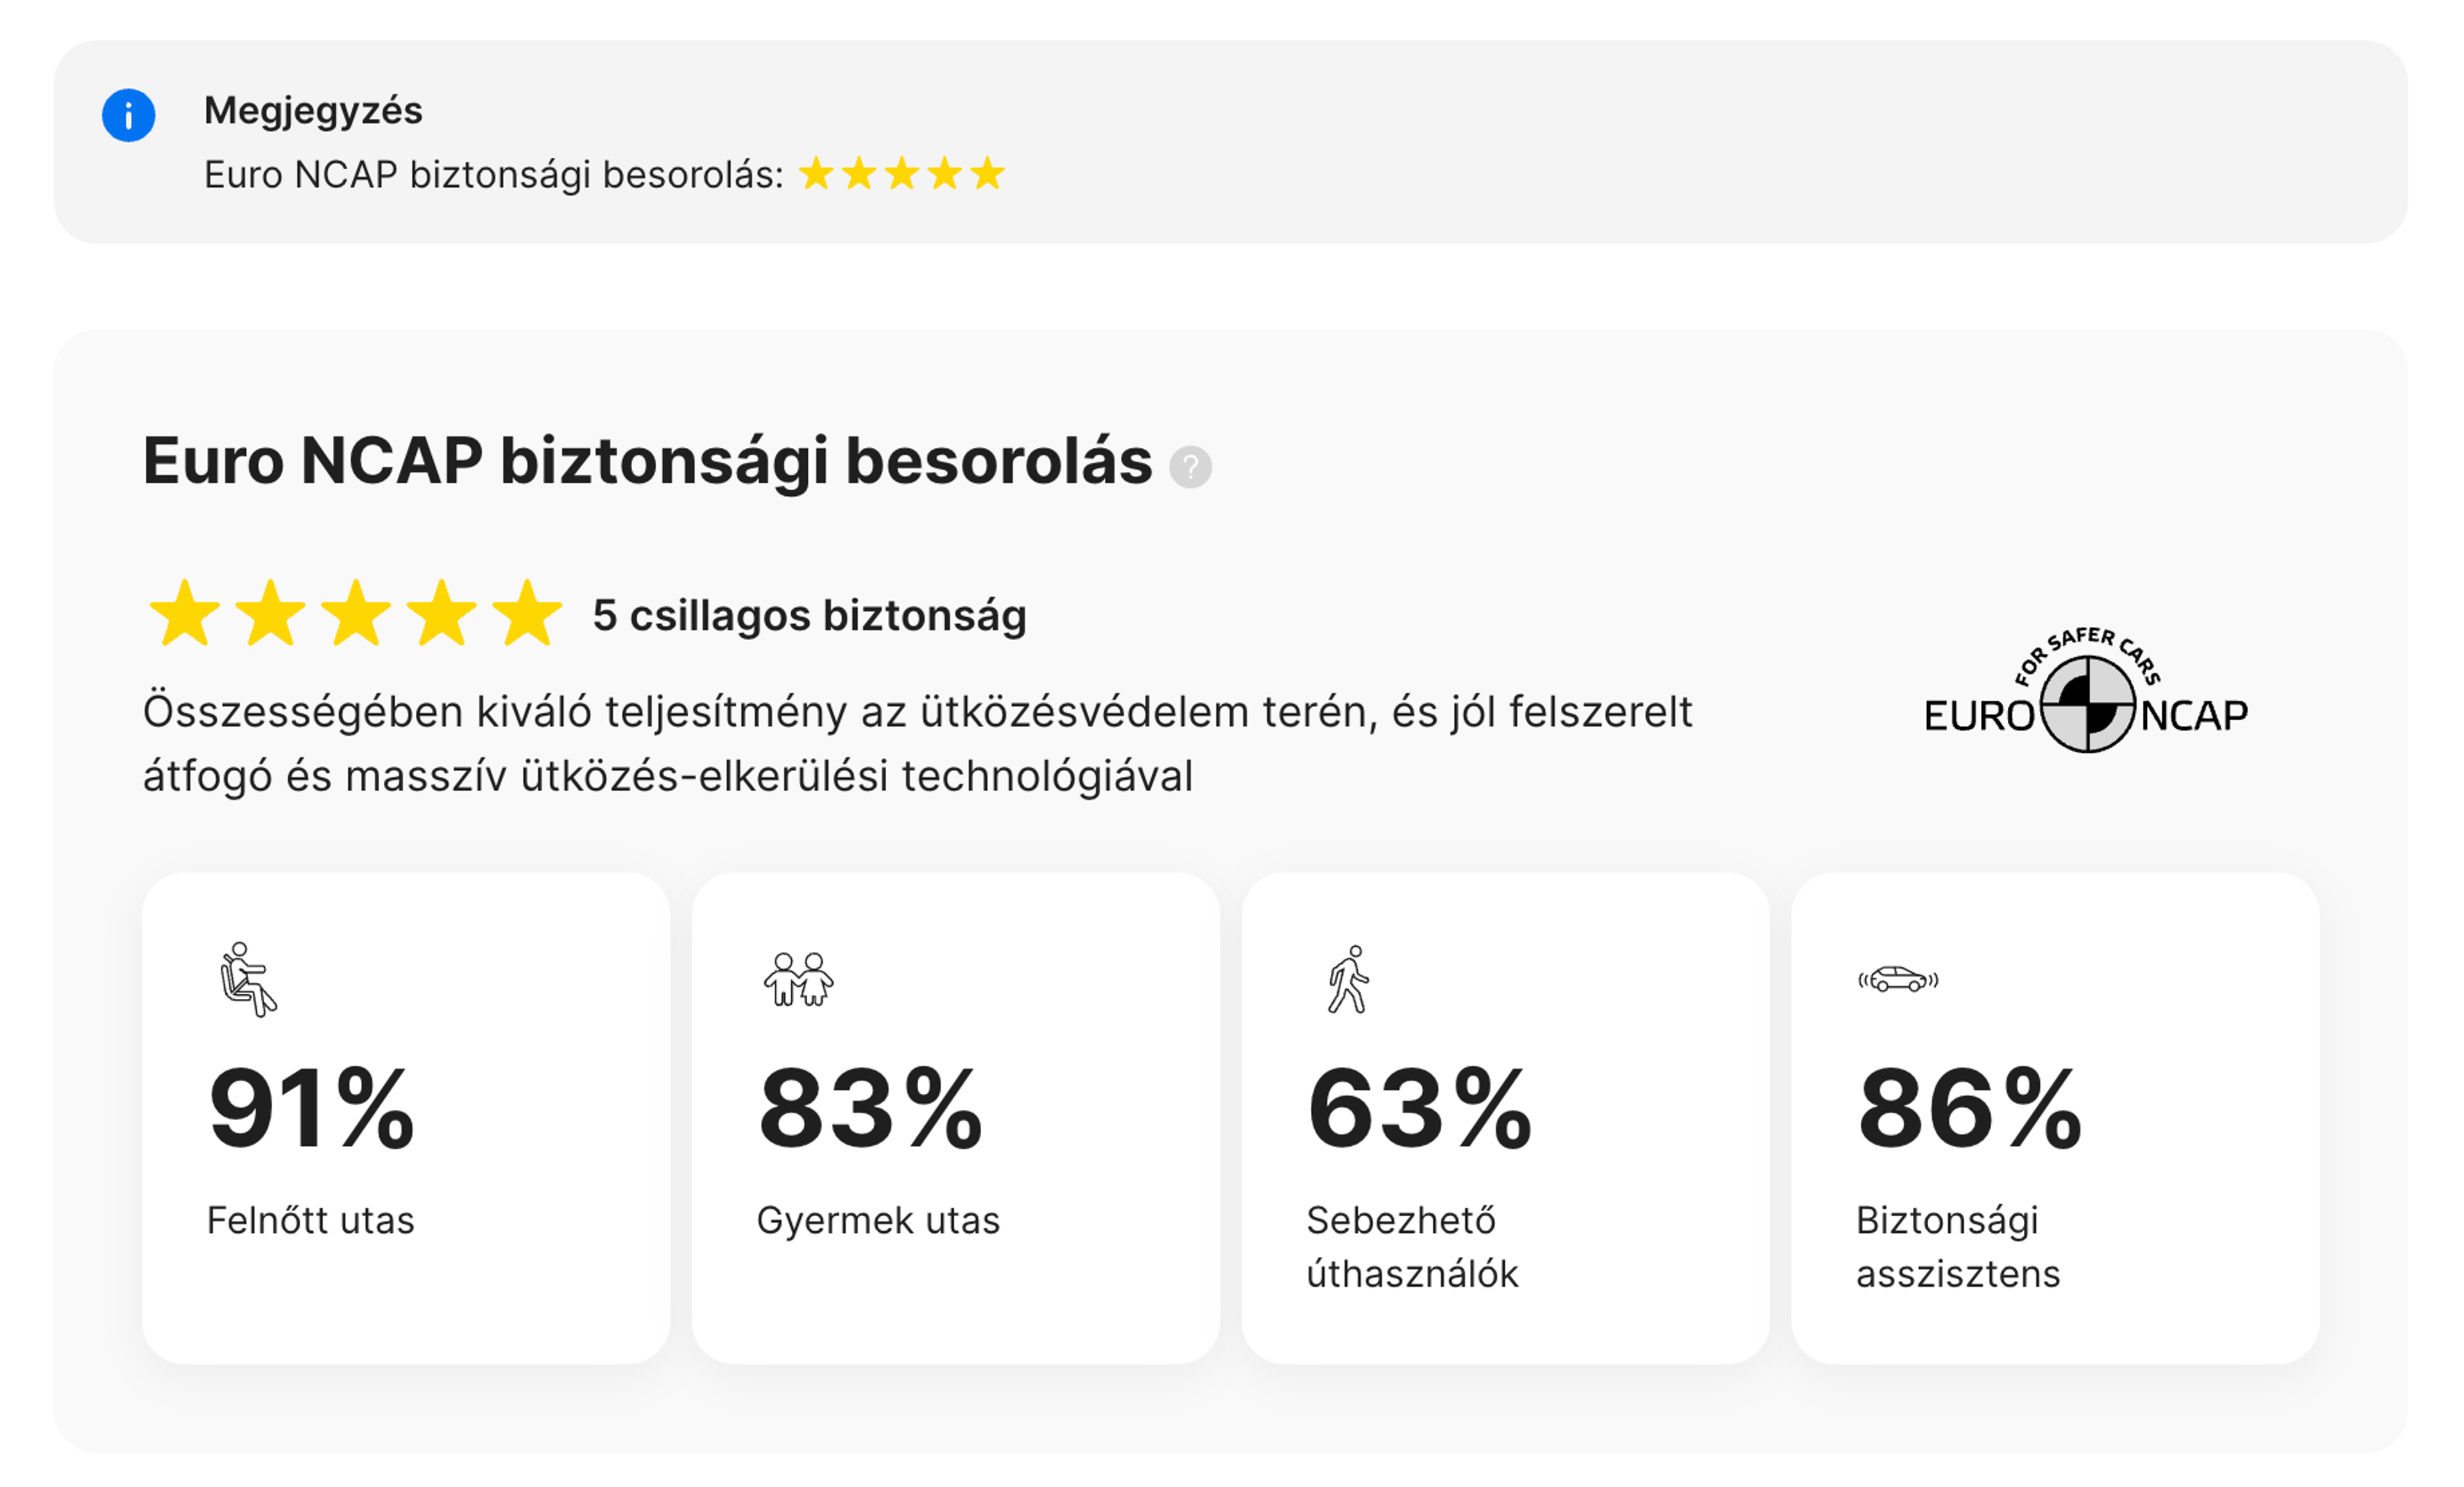The image size is (2464, 1487).
Task: Click the Megjegyzés note title
Action: coord(313,111)
